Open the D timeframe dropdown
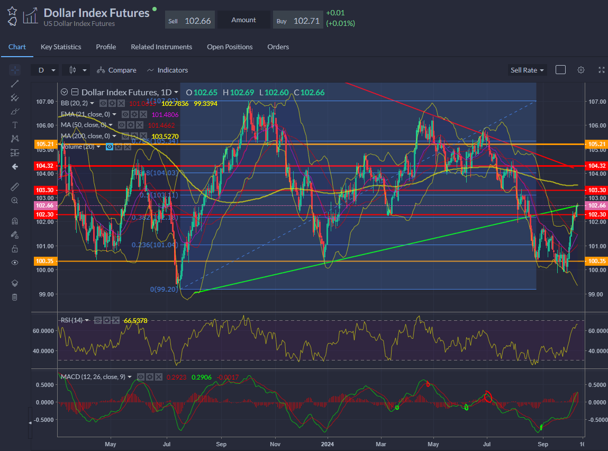This screenshot has height=451, width=608. click(x=44, y=70)
